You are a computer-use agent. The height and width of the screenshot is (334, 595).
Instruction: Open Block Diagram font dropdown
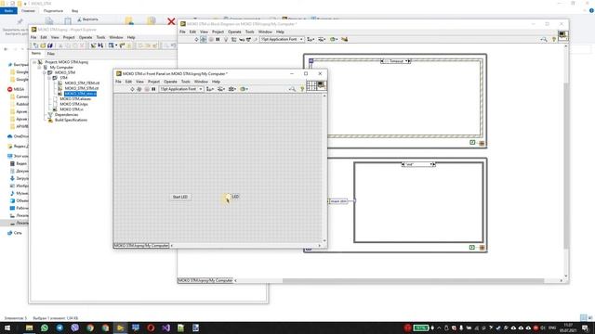[x=282, y=39]
